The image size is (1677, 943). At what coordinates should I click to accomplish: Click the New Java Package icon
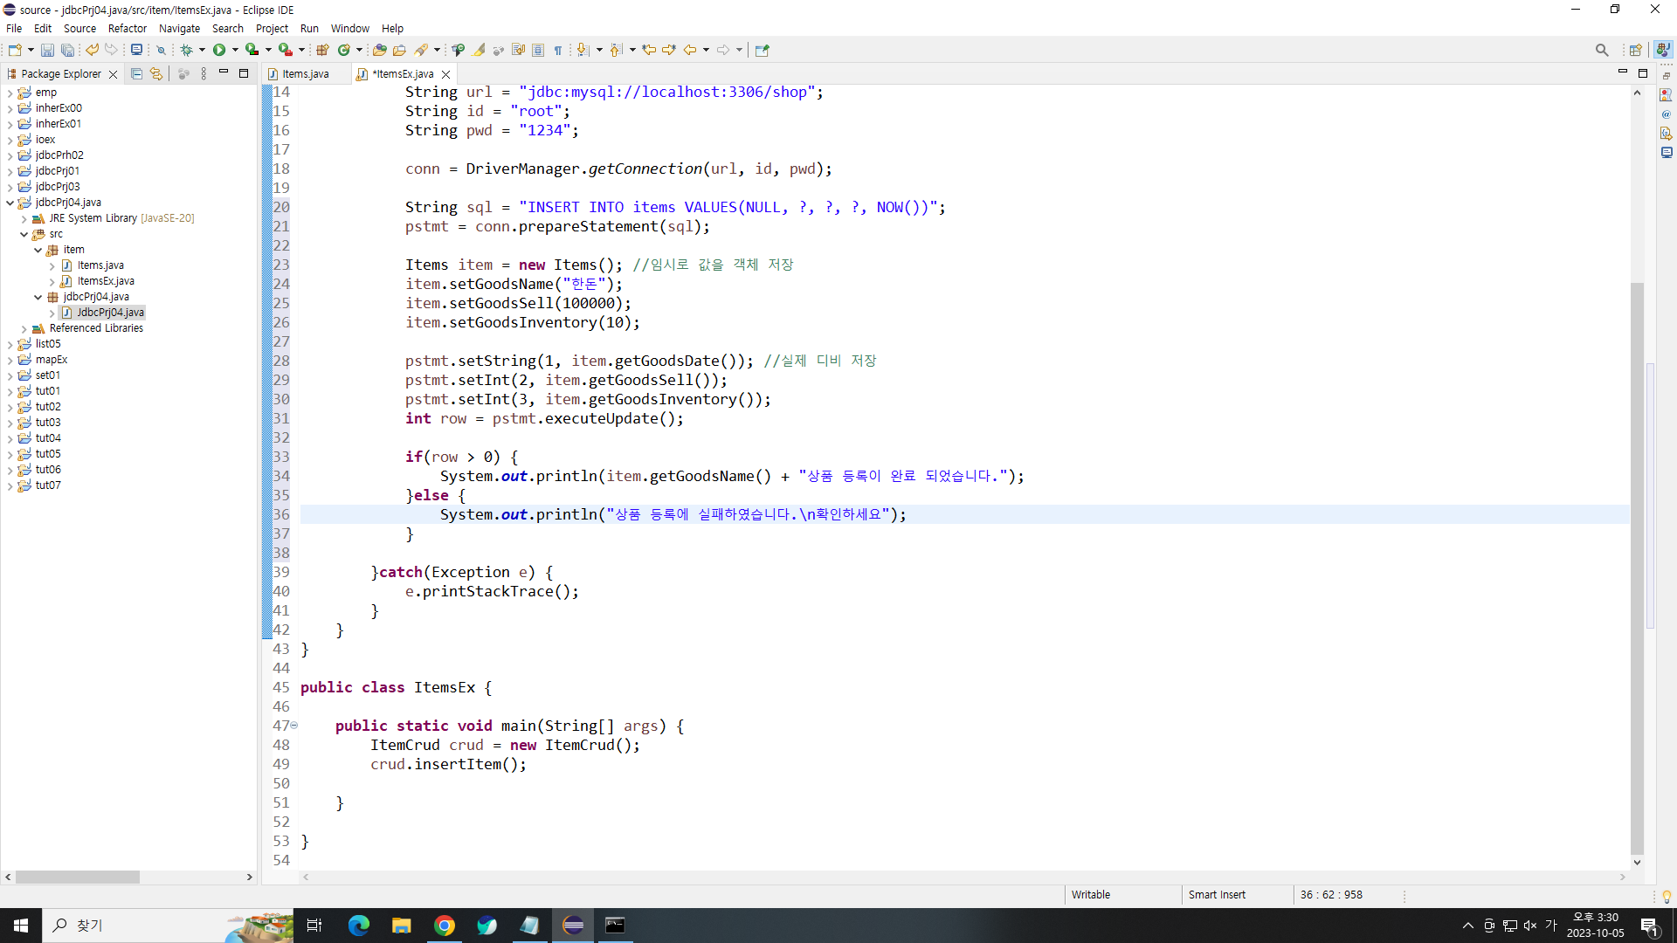[322, 51]
